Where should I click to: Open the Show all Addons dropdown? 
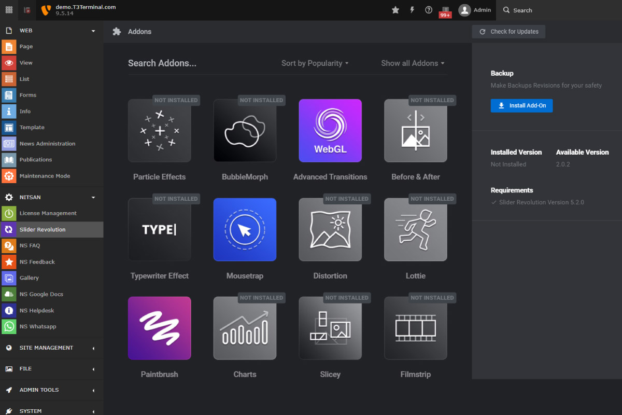[x=413, y=63]
